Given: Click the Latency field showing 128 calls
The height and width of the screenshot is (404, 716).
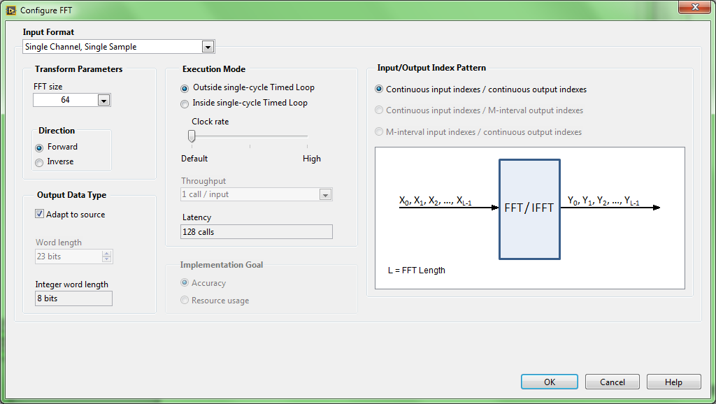Looking at the screenshot, I should click(257, 232).
